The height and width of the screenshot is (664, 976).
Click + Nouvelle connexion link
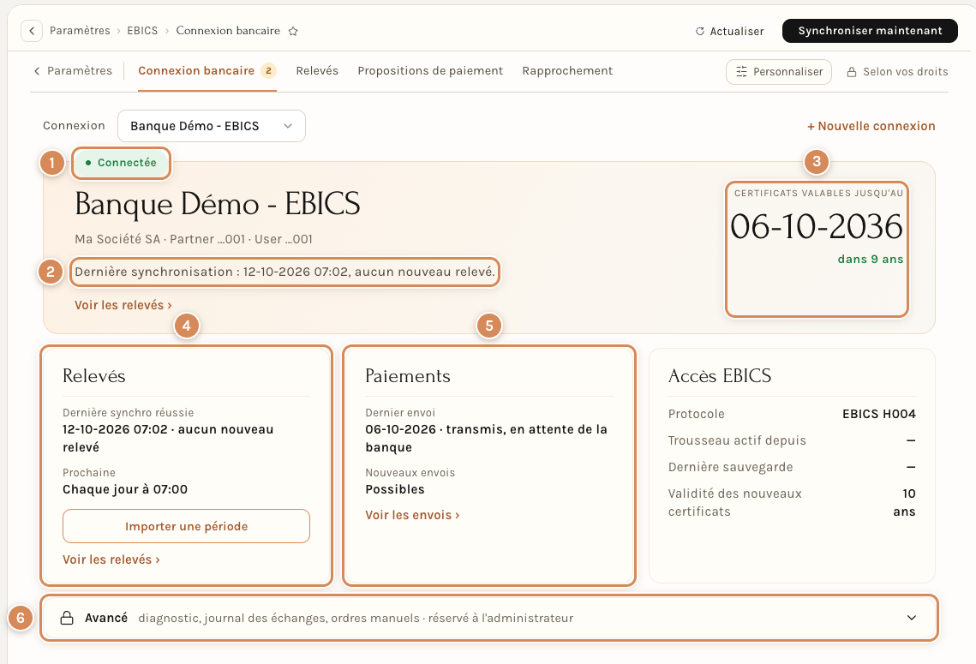tap(871, 126)
